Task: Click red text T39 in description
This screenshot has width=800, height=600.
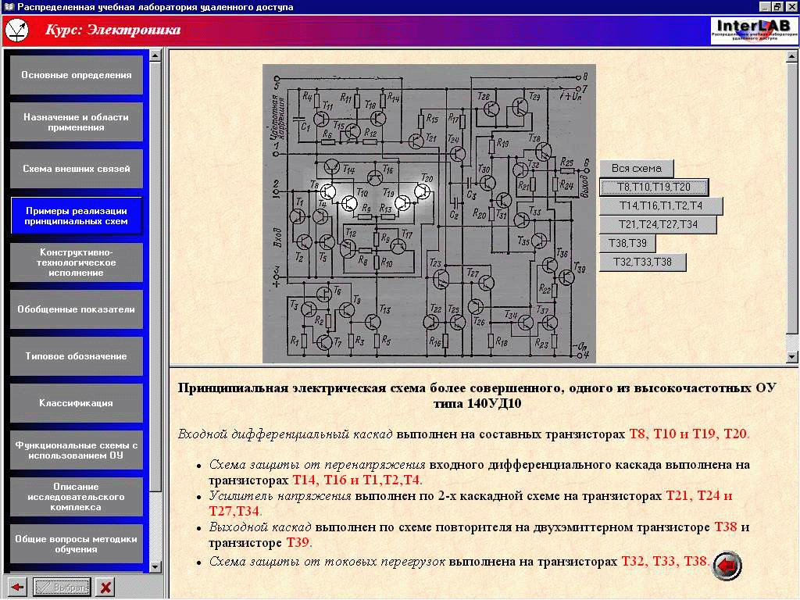Action: click(x=299, y=542)
